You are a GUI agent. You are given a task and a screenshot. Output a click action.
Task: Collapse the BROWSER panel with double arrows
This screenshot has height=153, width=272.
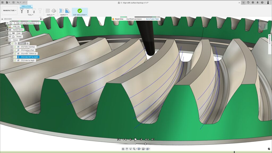[x=2, y=19]
